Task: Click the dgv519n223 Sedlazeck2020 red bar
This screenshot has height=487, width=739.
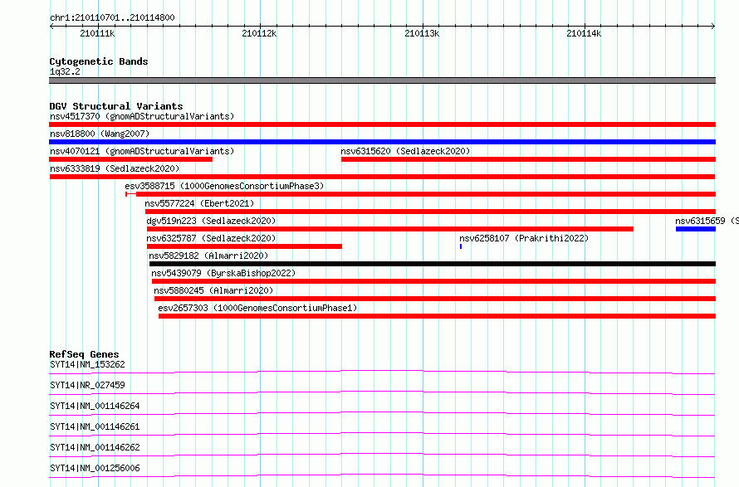Action: tap(389, 229)
